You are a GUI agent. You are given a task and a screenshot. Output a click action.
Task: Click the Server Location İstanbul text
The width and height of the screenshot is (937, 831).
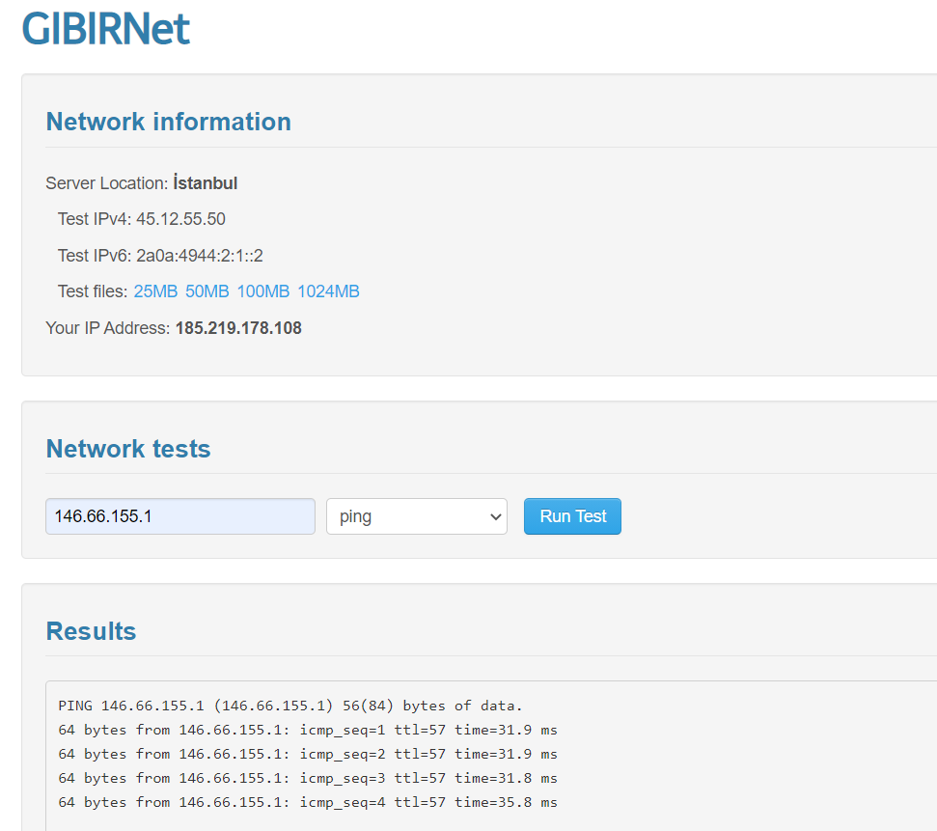pos(141,182)
